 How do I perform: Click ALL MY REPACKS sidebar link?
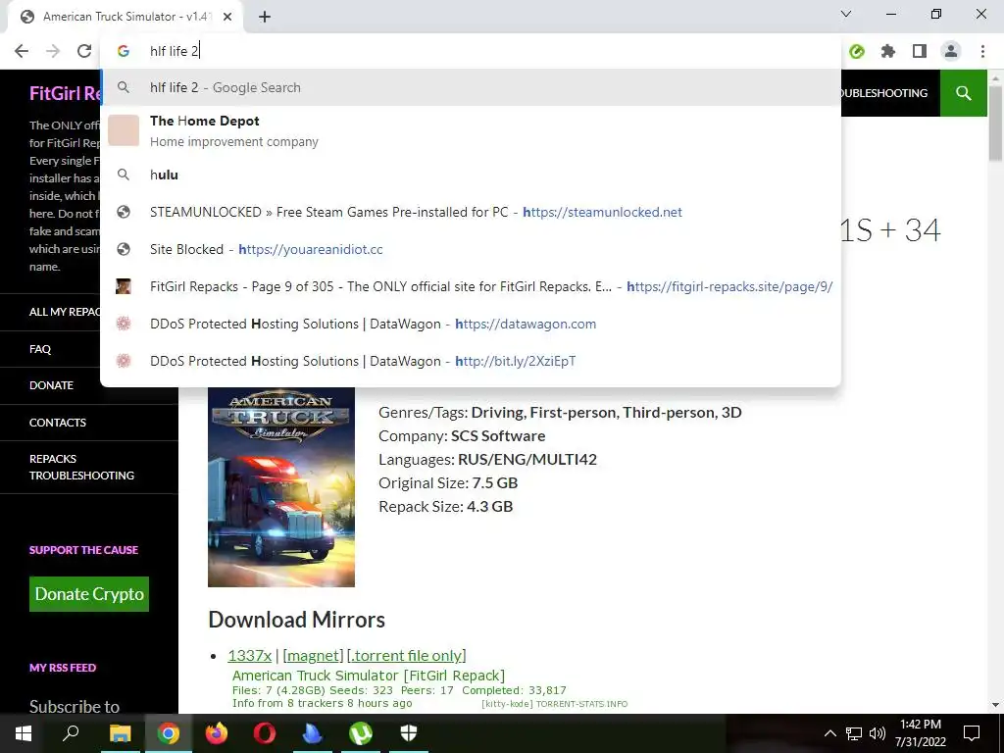[64, 312]
